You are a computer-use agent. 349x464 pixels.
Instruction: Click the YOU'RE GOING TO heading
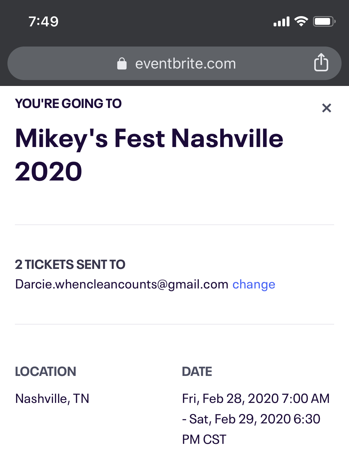68,104
